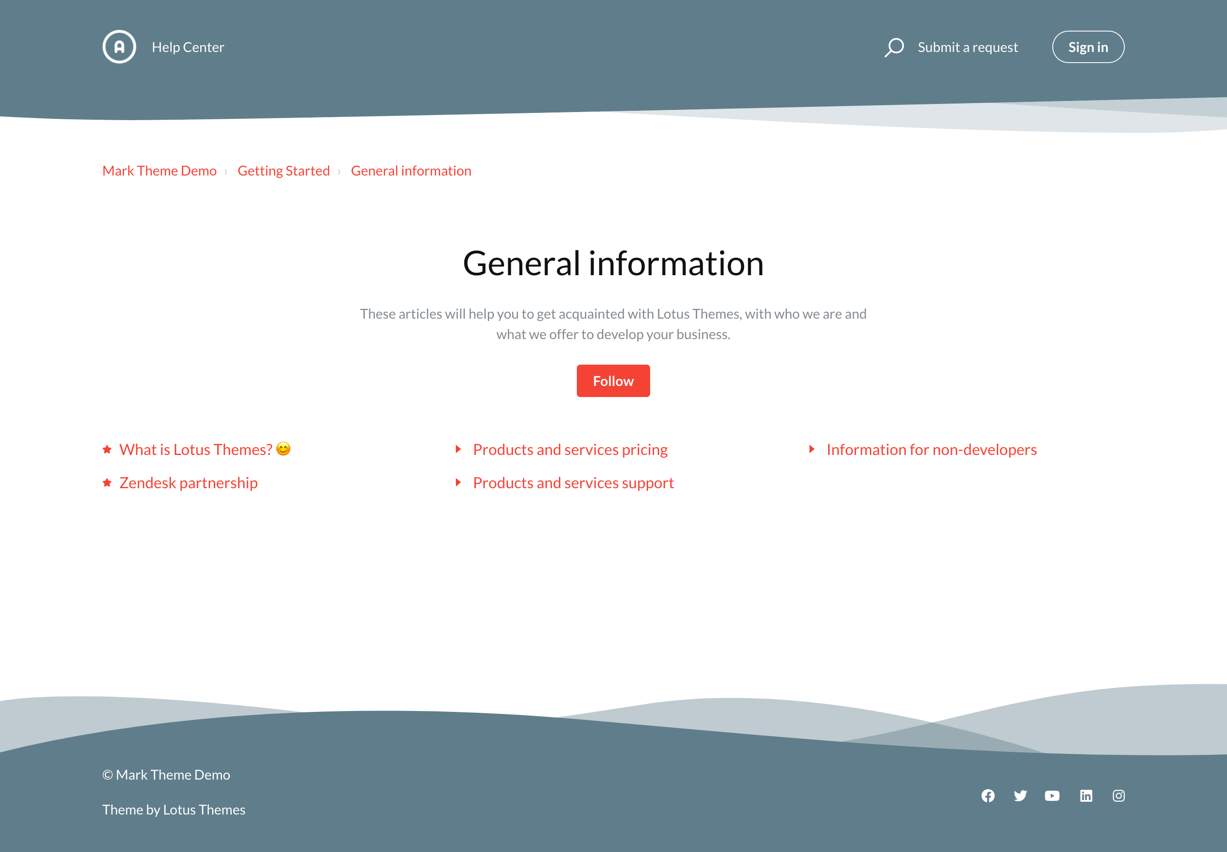Open the LinkedIn icon in footer
1227x852 pixels.
pos(1086,796)
